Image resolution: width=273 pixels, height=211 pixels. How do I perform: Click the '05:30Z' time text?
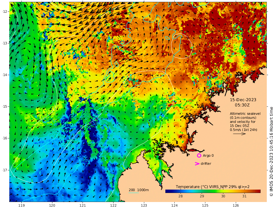coord(242,105)
